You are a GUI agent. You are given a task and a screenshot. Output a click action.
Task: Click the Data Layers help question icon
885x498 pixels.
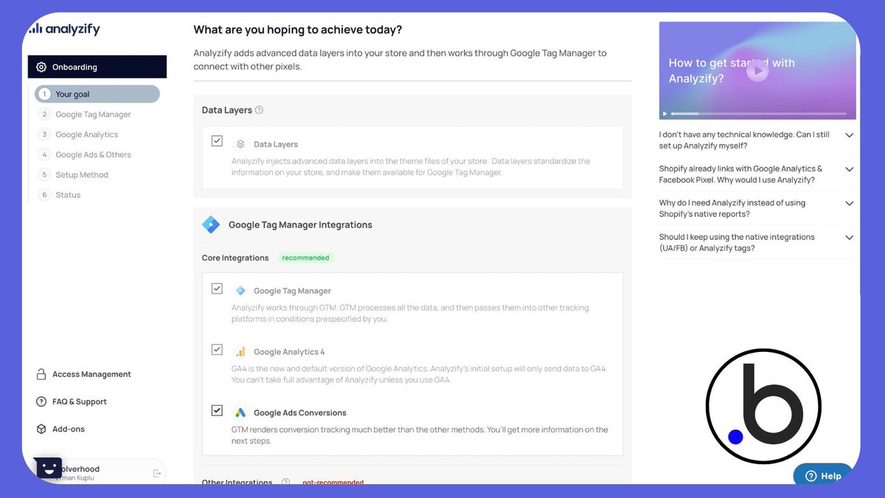pos(259,110)
